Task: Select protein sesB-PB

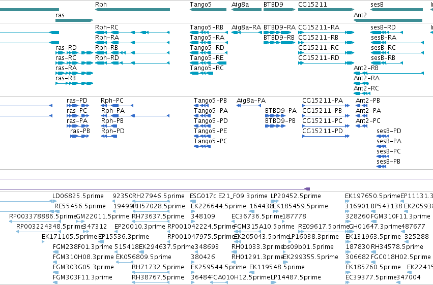Action: click(x=388, y=162)
